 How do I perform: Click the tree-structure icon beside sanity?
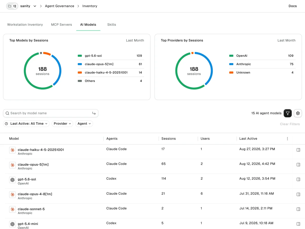(15, 6)
